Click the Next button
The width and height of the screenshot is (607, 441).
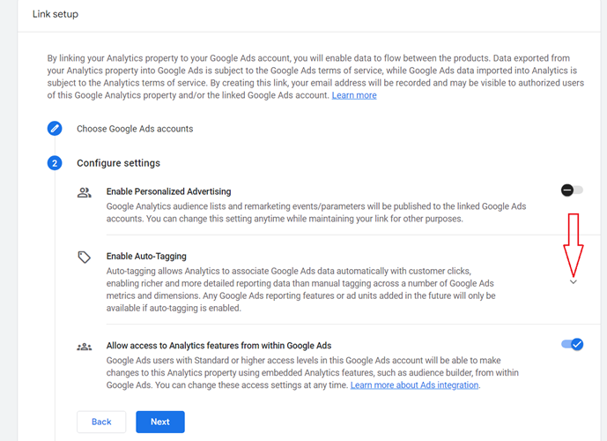click(160, 422)
